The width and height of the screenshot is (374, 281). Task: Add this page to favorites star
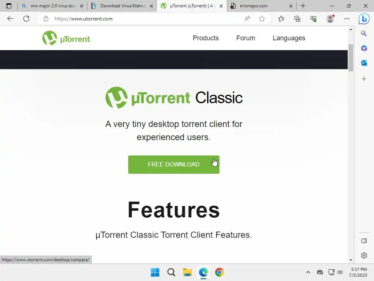[x=262, y=19]
